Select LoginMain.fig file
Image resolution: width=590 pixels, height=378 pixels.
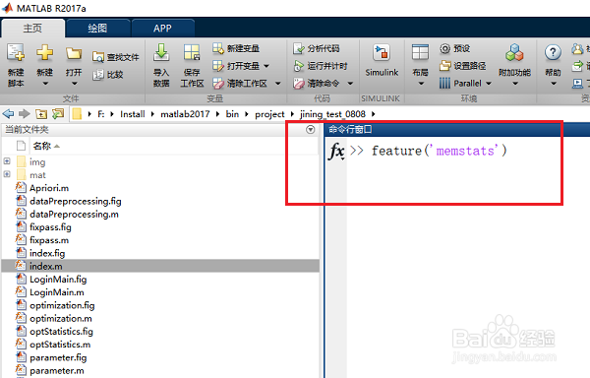pyautogui.click(x=58, y=280)
